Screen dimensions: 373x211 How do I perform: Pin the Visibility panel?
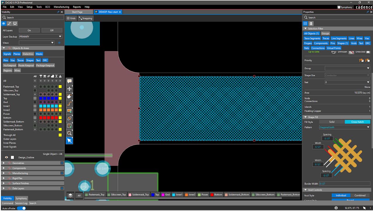(x=58, y=12)
